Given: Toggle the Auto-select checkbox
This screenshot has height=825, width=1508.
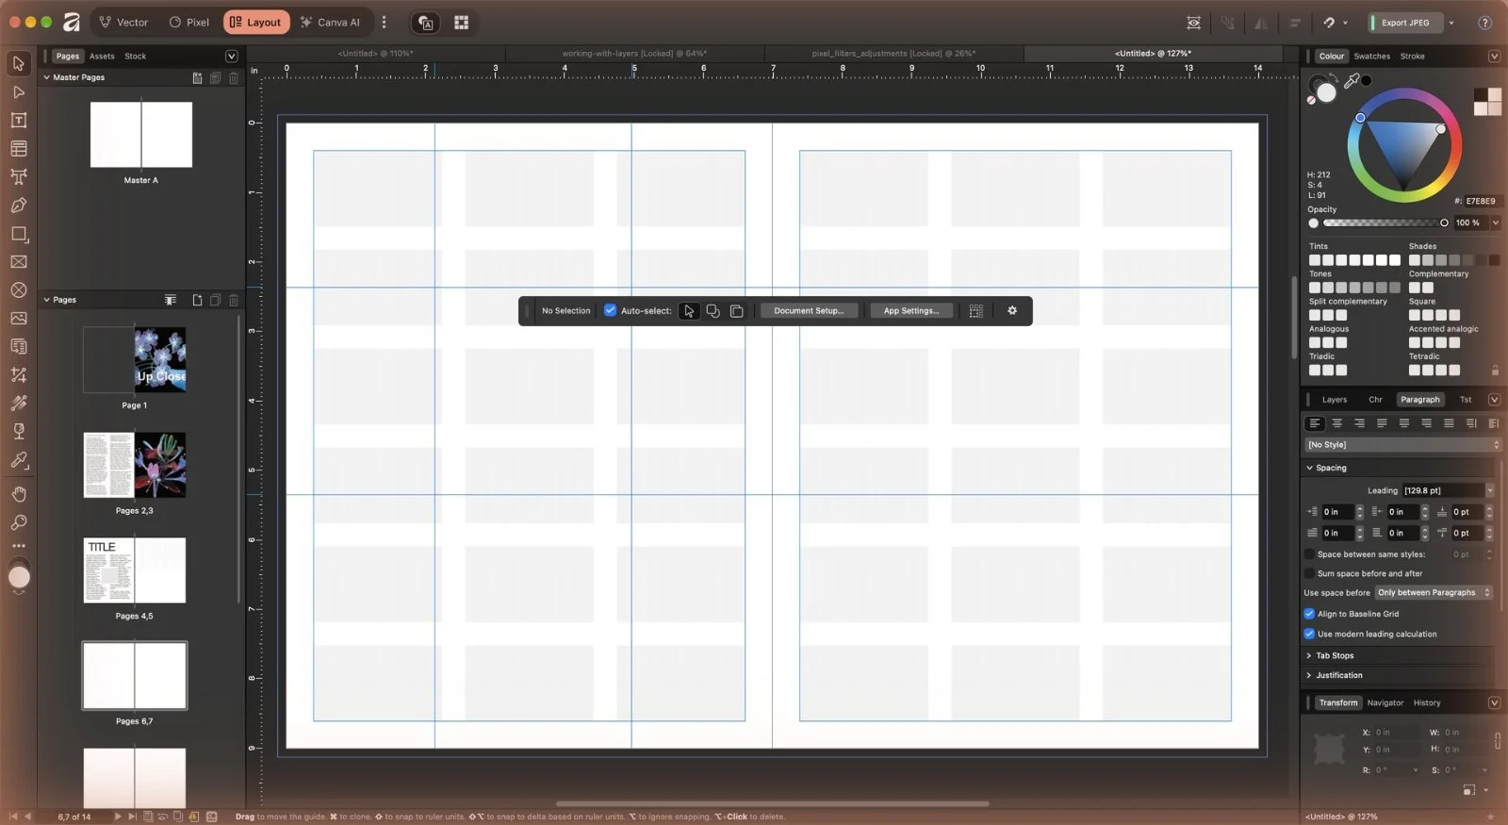Looking at the screenshot, I should (610, 310).
